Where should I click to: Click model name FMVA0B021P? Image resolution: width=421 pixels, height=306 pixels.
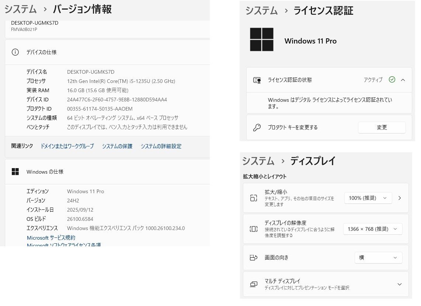click(24, 29)
